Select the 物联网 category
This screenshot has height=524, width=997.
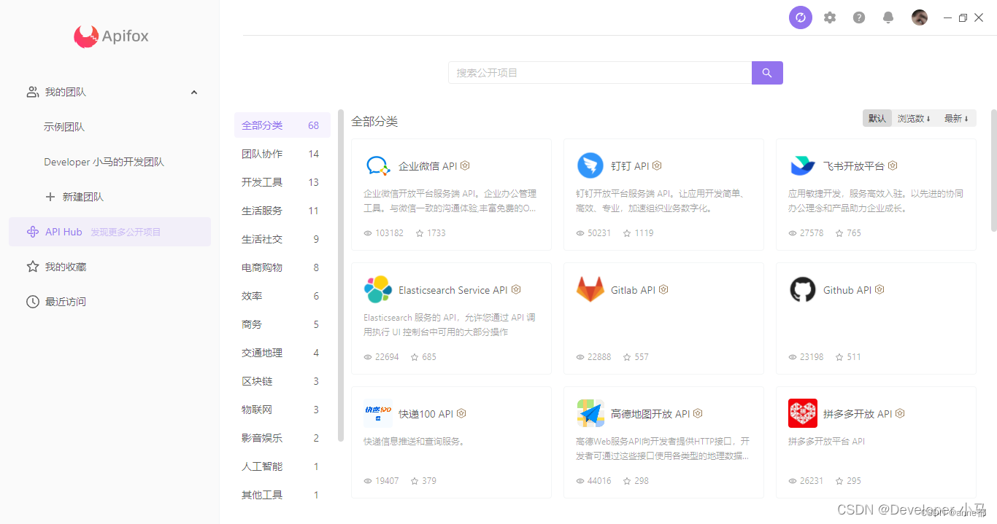click(282, 410)
